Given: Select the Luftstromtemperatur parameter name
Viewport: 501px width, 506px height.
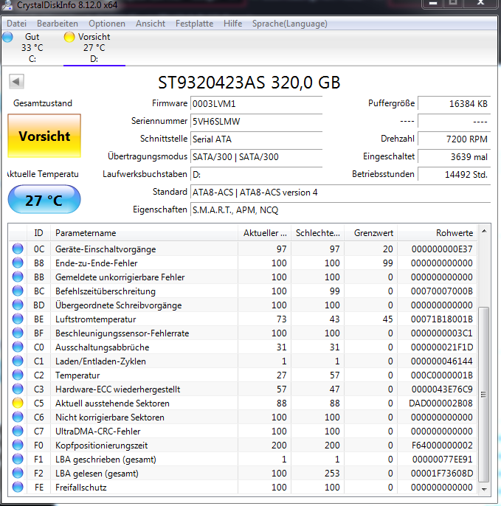Looking at the screenshot, I should click(x=96, y=319).
